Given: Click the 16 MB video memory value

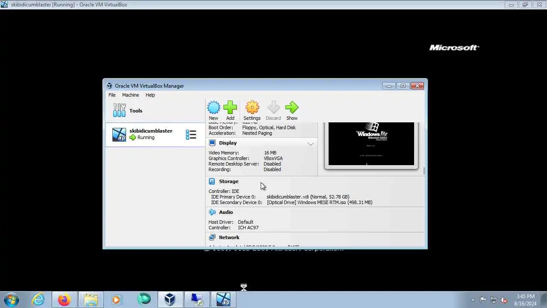Looking at the screenshot, I should click(270, 153).
